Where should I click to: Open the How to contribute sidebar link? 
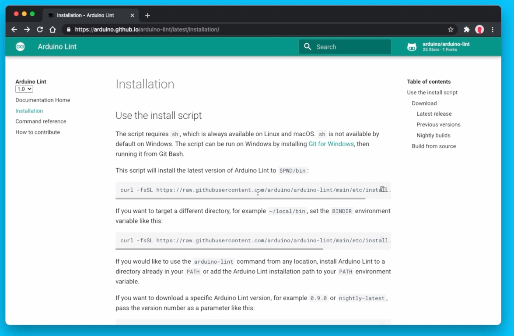coord(38,132)
